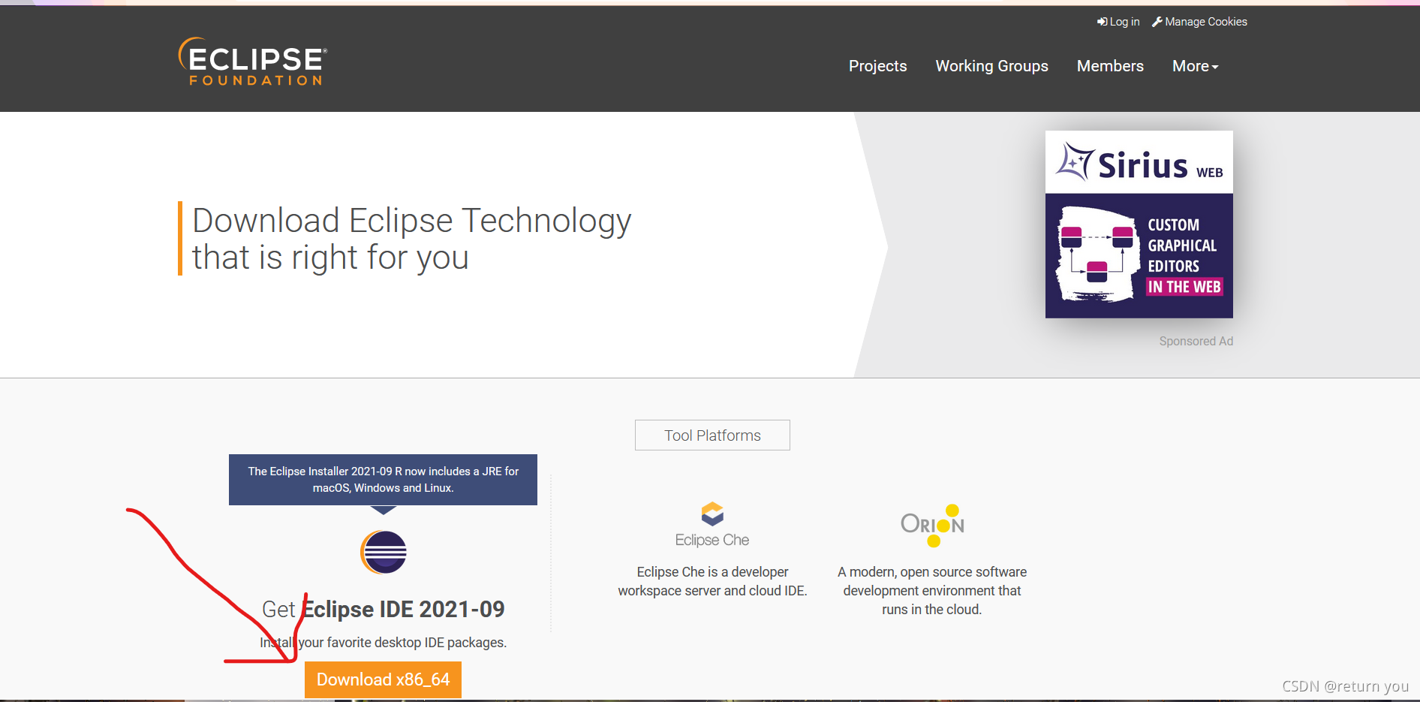Open the Members page
The height and width of the screenshot is (702, 1420).
pyautogui.click(x=1110, y=66)
